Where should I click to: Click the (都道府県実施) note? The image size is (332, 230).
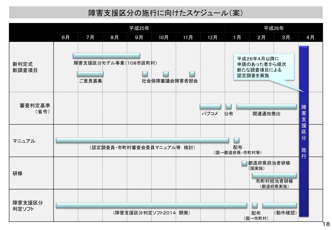(x=275, y=186)
